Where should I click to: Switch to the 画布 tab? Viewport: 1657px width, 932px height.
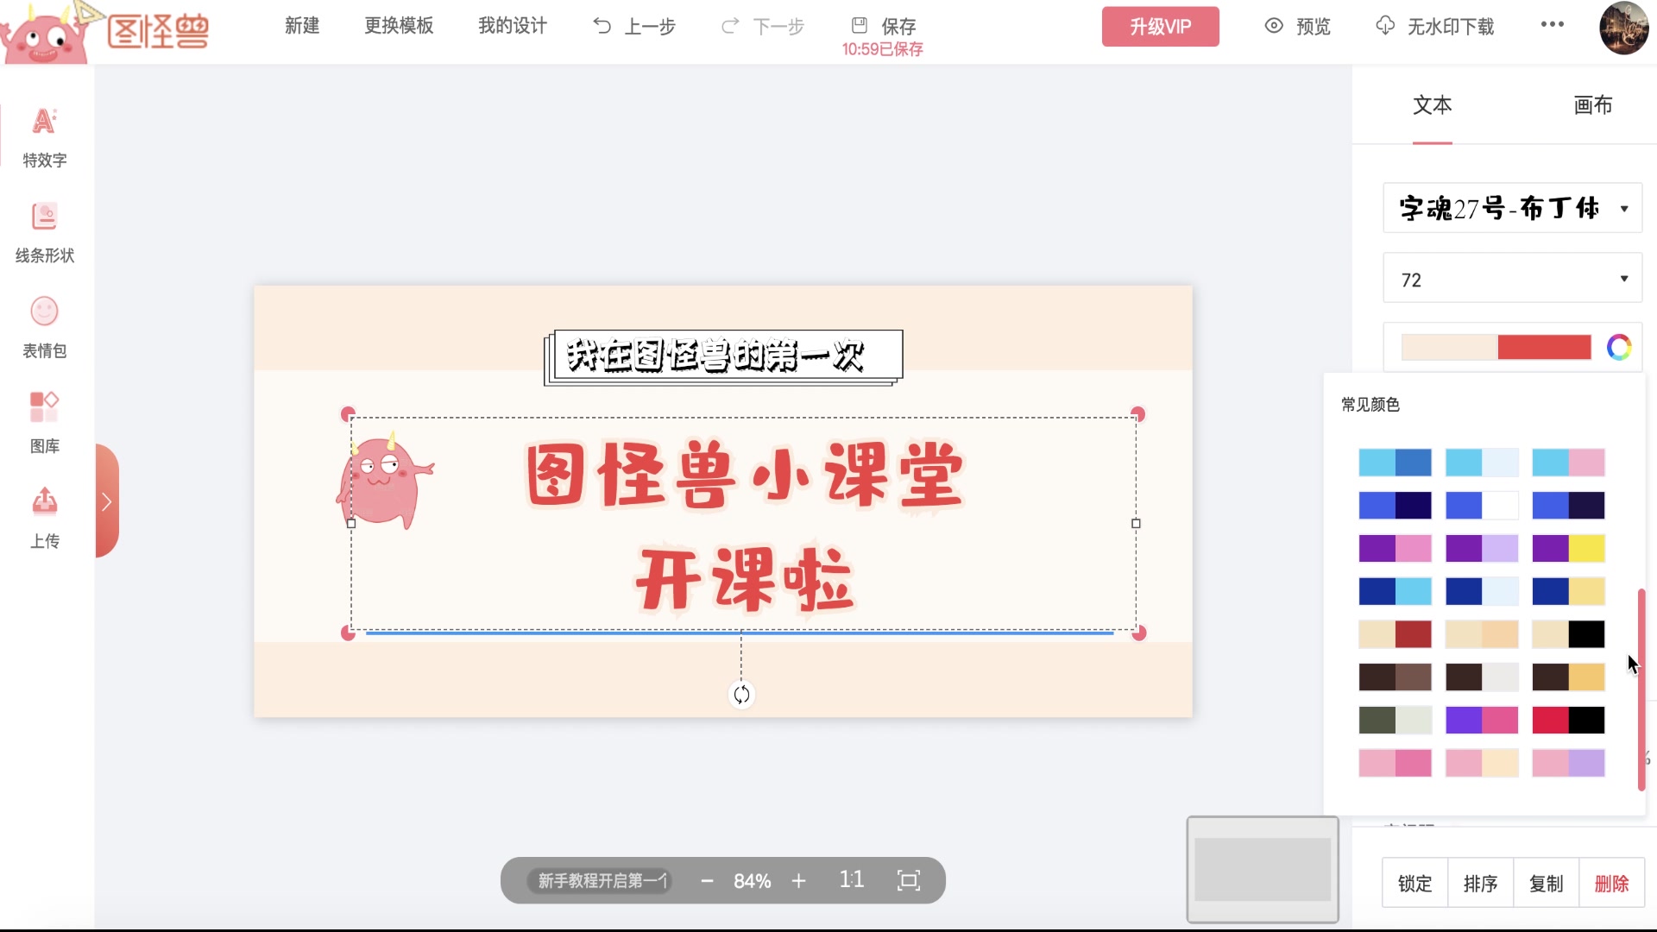[x=1593, y=105]
